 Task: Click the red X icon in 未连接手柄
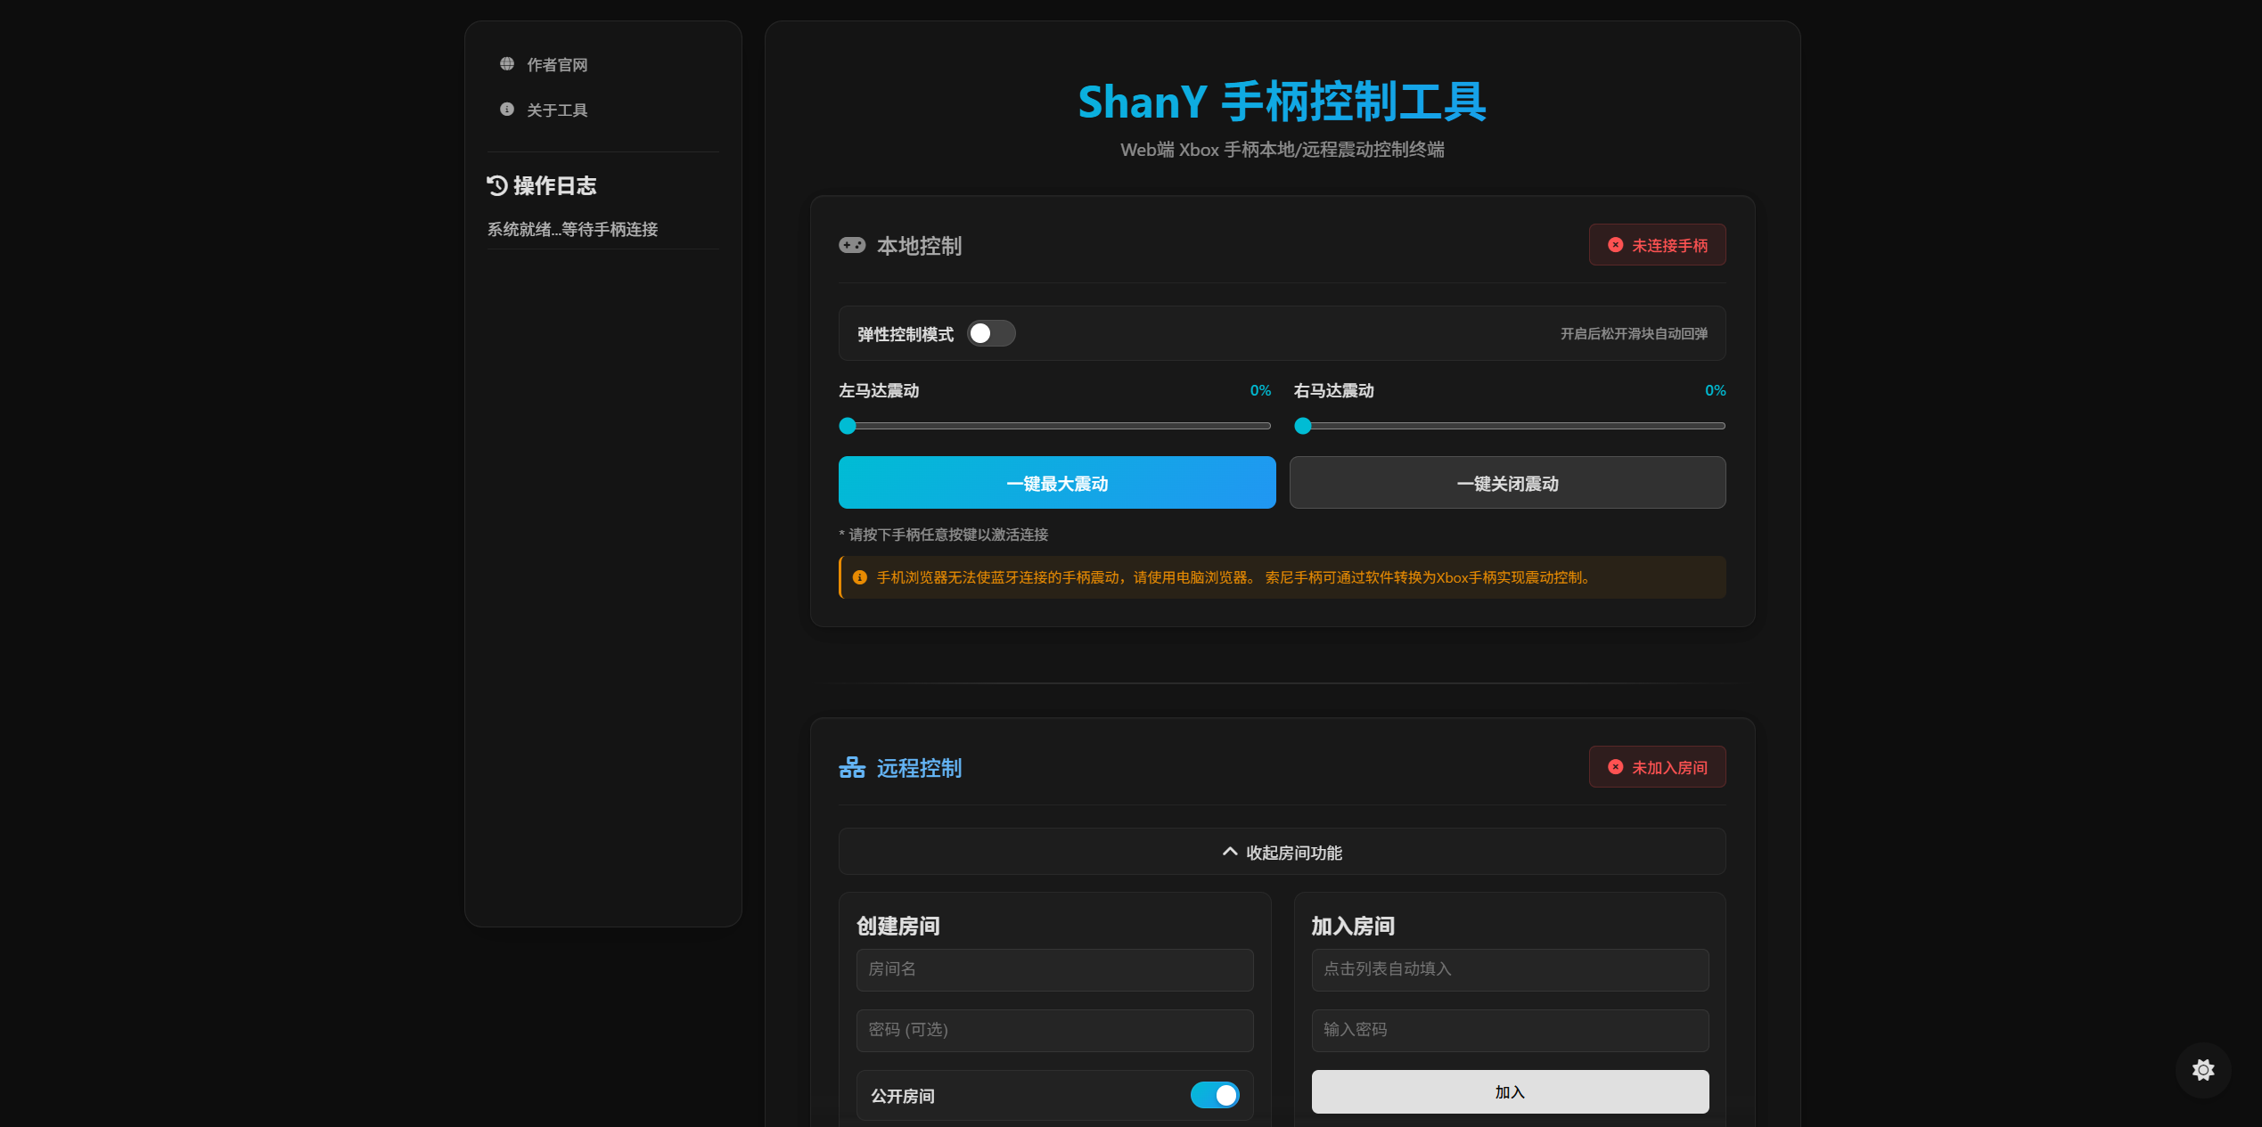1615,245
